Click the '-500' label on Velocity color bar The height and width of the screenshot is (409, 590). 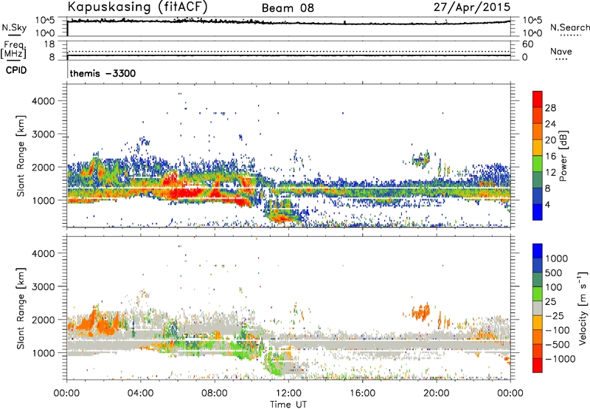[557, 345]
